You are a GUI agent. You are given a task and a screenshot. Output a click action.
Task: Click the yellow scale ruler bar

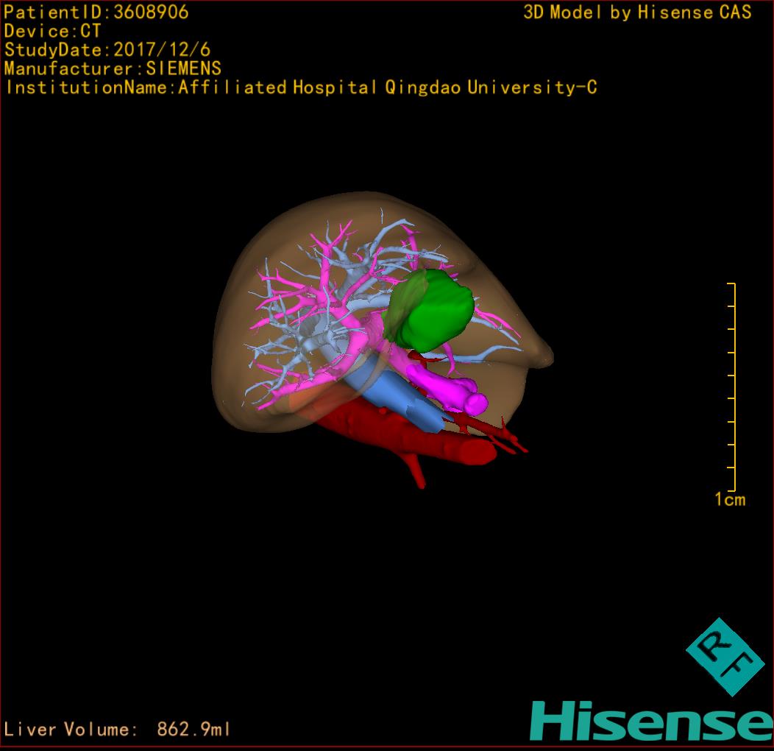734,387
